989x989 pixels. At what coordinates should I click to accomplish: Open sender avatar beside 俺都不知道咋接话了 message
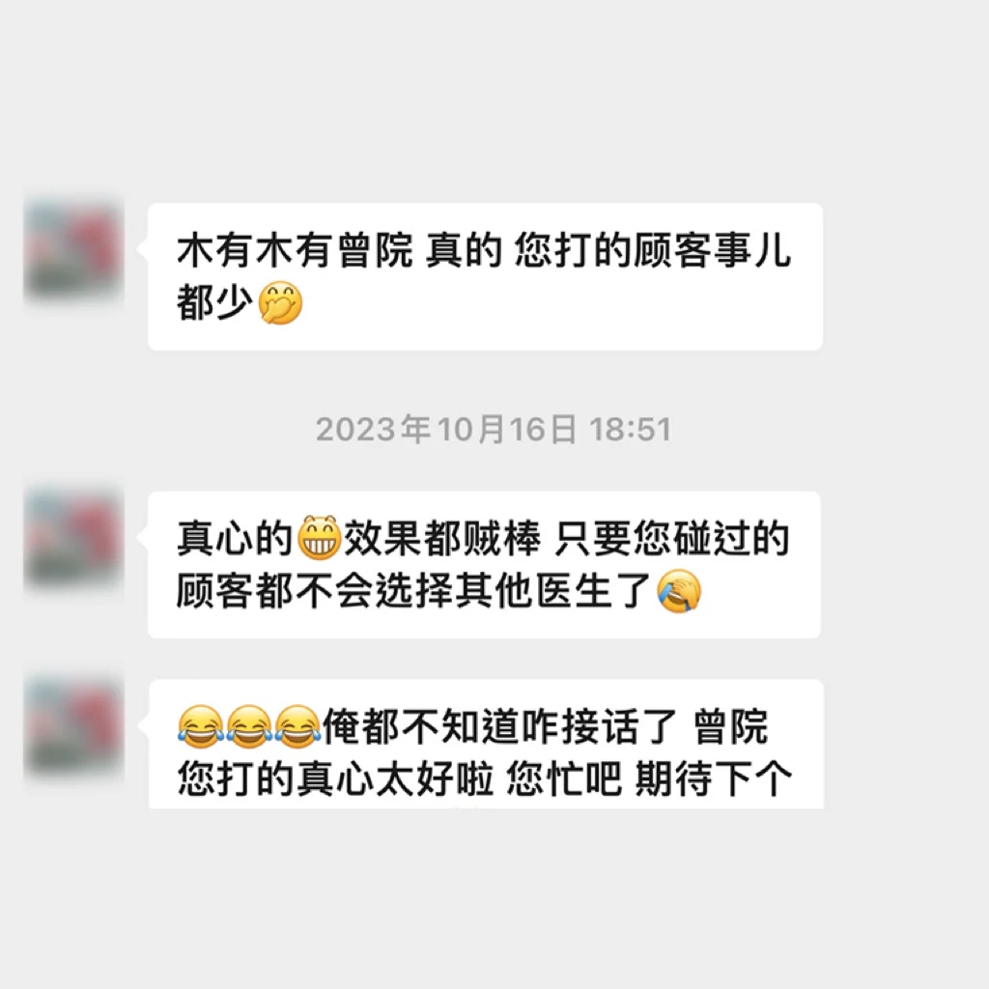click(73, 726)
